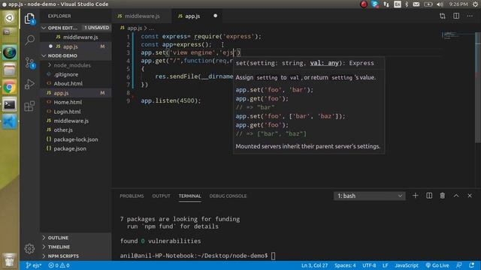Split the terminal panel

429,196
